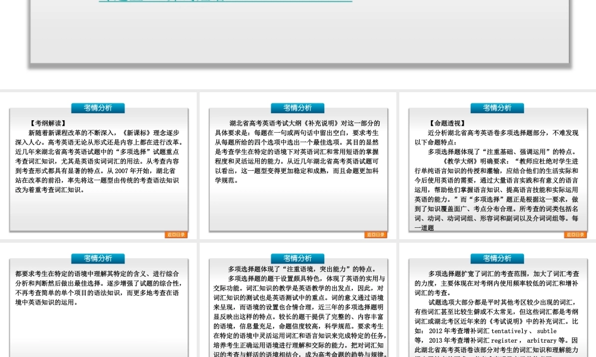Click the line beginning 《教学大纲》明确要求

pos(510,161)
